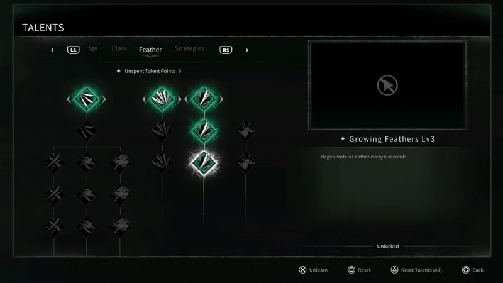Select the top two-feather talent node

(204, 99)
